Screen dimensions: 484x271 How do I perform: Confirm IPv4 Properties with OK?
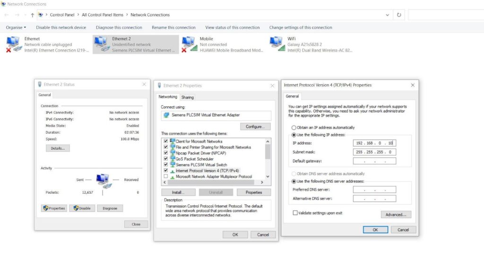click(x=375, y=229)
